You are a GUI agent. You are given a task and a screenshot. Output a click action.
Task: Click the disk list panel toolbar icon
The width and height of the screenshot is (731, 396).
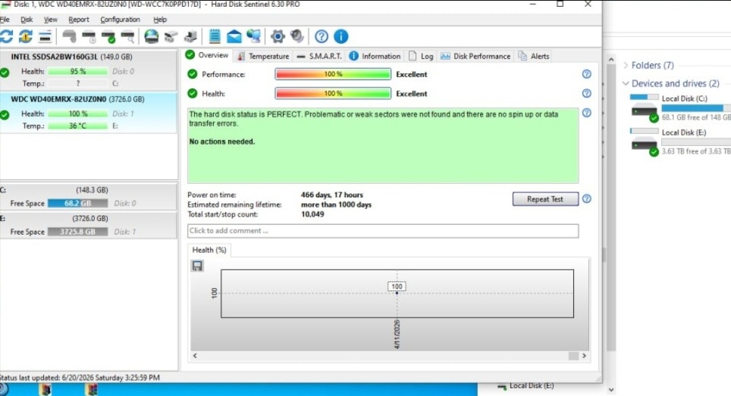point(45,36)
